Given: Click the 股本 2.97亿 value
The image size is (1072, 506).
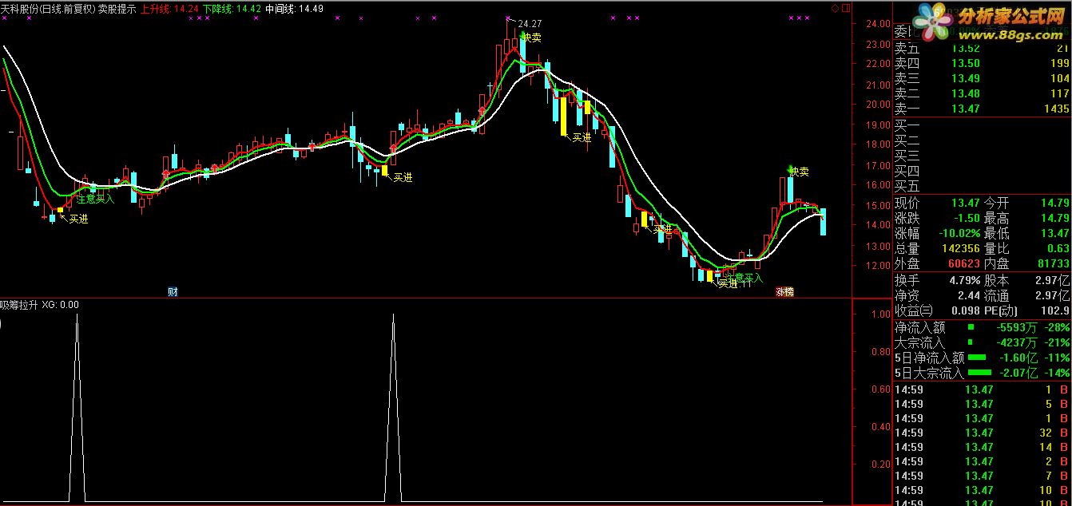Looking at the screenshot, I should point(1054,280).
